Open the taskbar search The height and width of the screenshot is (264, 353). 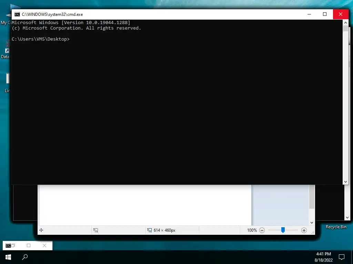pos(25,257)
